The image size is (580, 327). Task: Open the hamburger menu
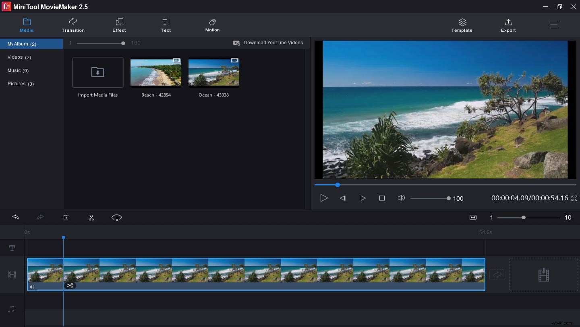pyautogui.click(x=554, y=25)
